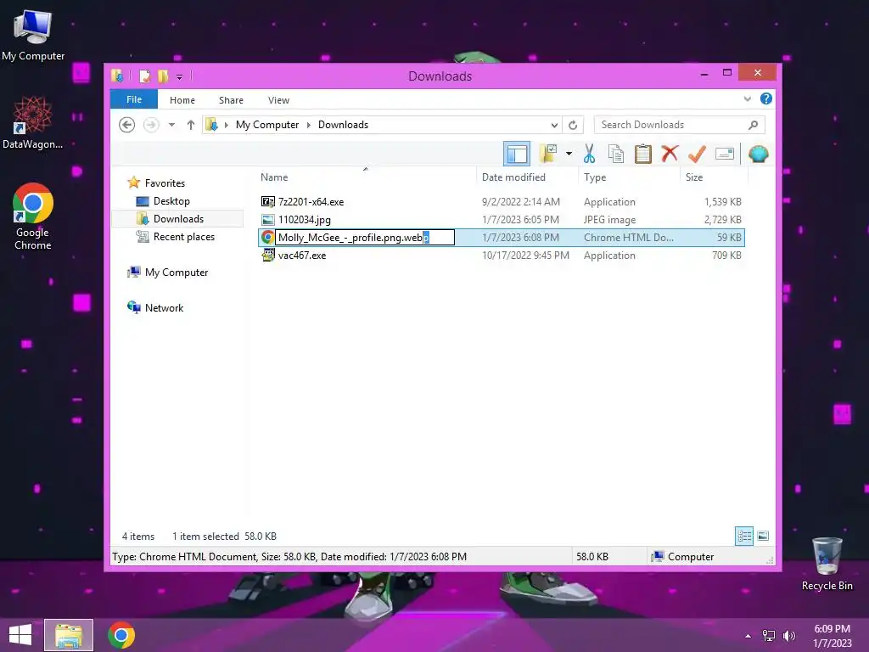The height and width of the screenshot is (652, 869).
Task: Open the Share ribbon tab
Action: [231, 100]
